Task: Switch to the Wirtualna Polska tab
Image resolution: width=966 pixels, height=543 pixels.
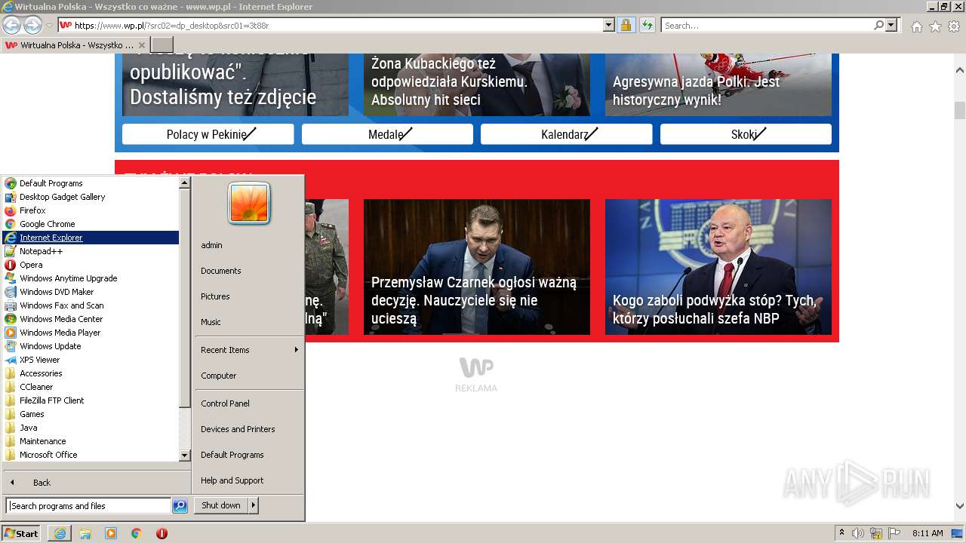Action: pyautogui.click(x=75, y=45)
